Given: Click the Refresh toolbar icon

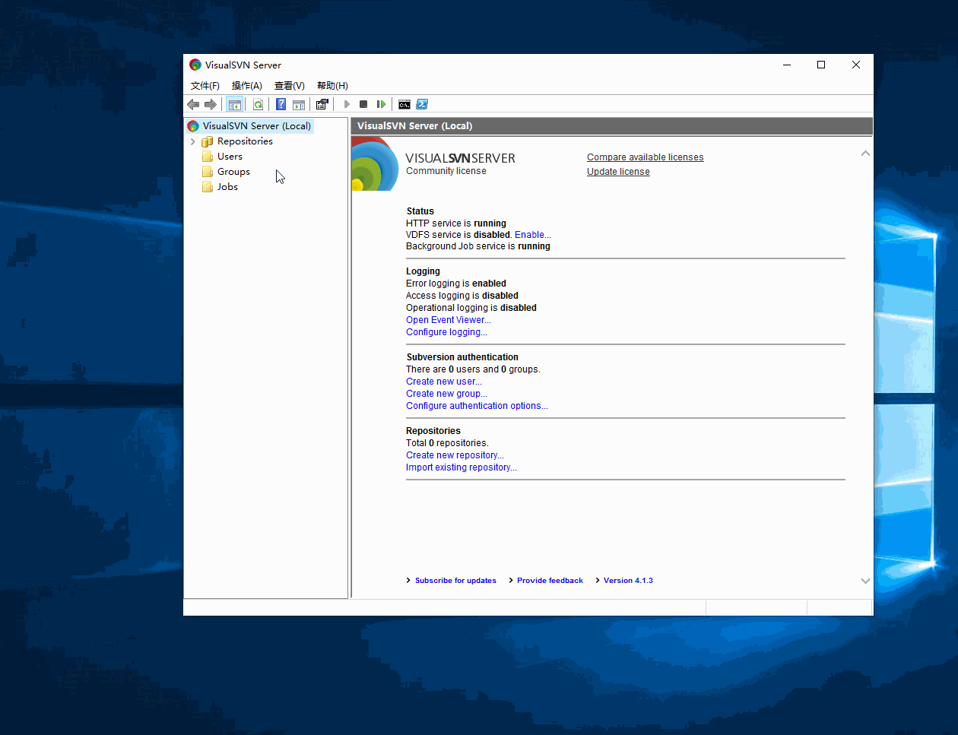Looking at the screenshot, I should pos(259,104).
